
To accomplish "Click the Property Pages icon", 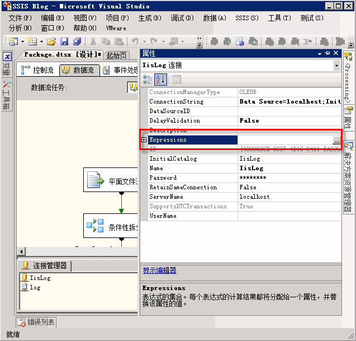I will pyautogui.click(x=177, y=80).
